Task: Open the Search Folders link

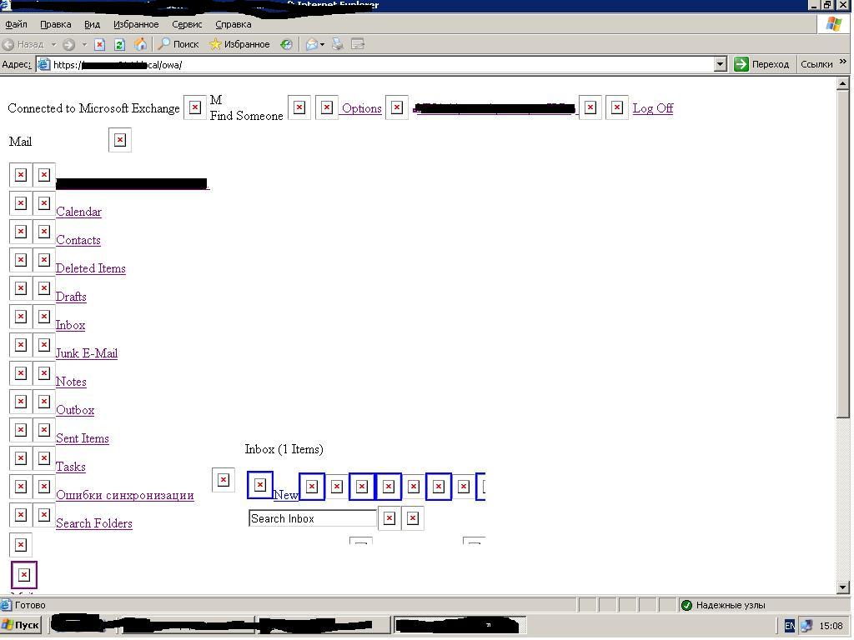Action: (94, 523)
